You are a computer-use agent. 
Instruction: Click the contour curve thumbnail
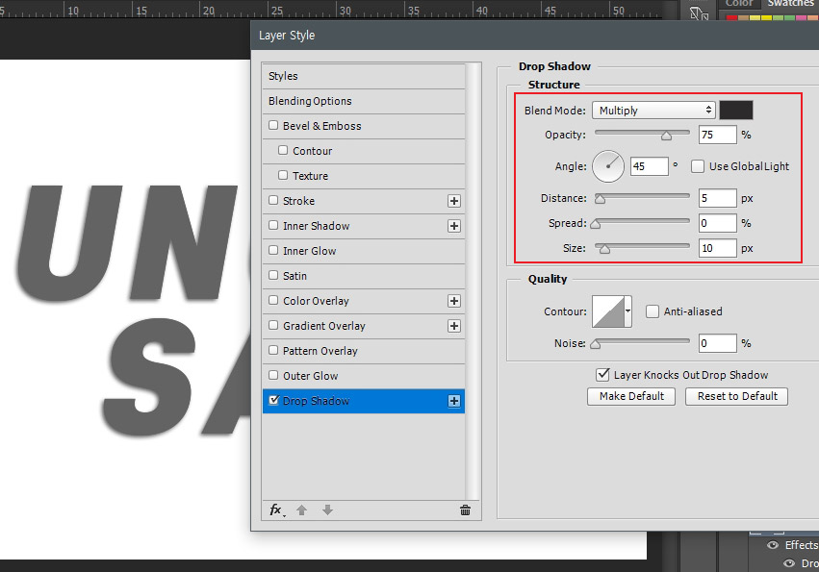[x=608, y=311]
